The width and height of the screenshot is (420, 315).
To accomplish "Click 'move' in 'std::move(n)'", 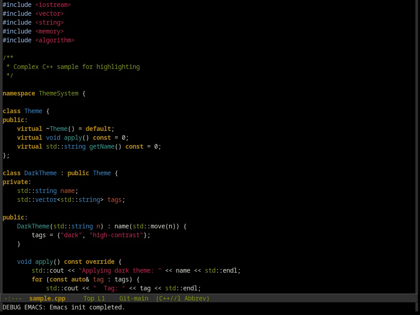I will coord(158,226).
